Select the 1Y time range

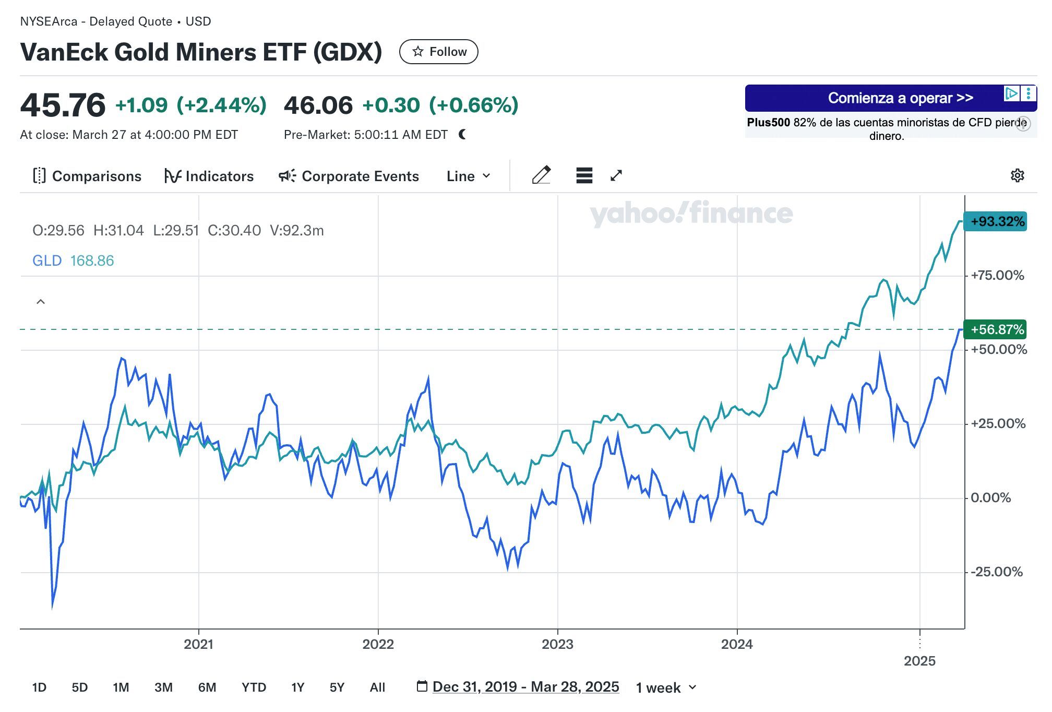pyautogui.click(x=297, y=687)
